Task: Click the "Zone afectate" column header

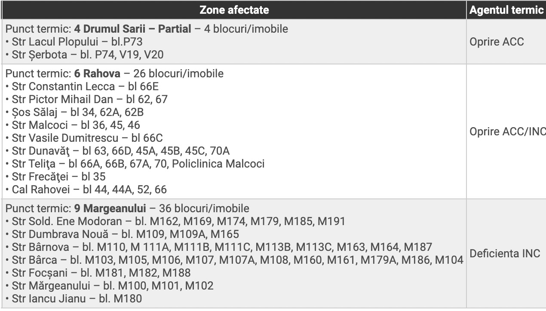Action: point(234,10)
